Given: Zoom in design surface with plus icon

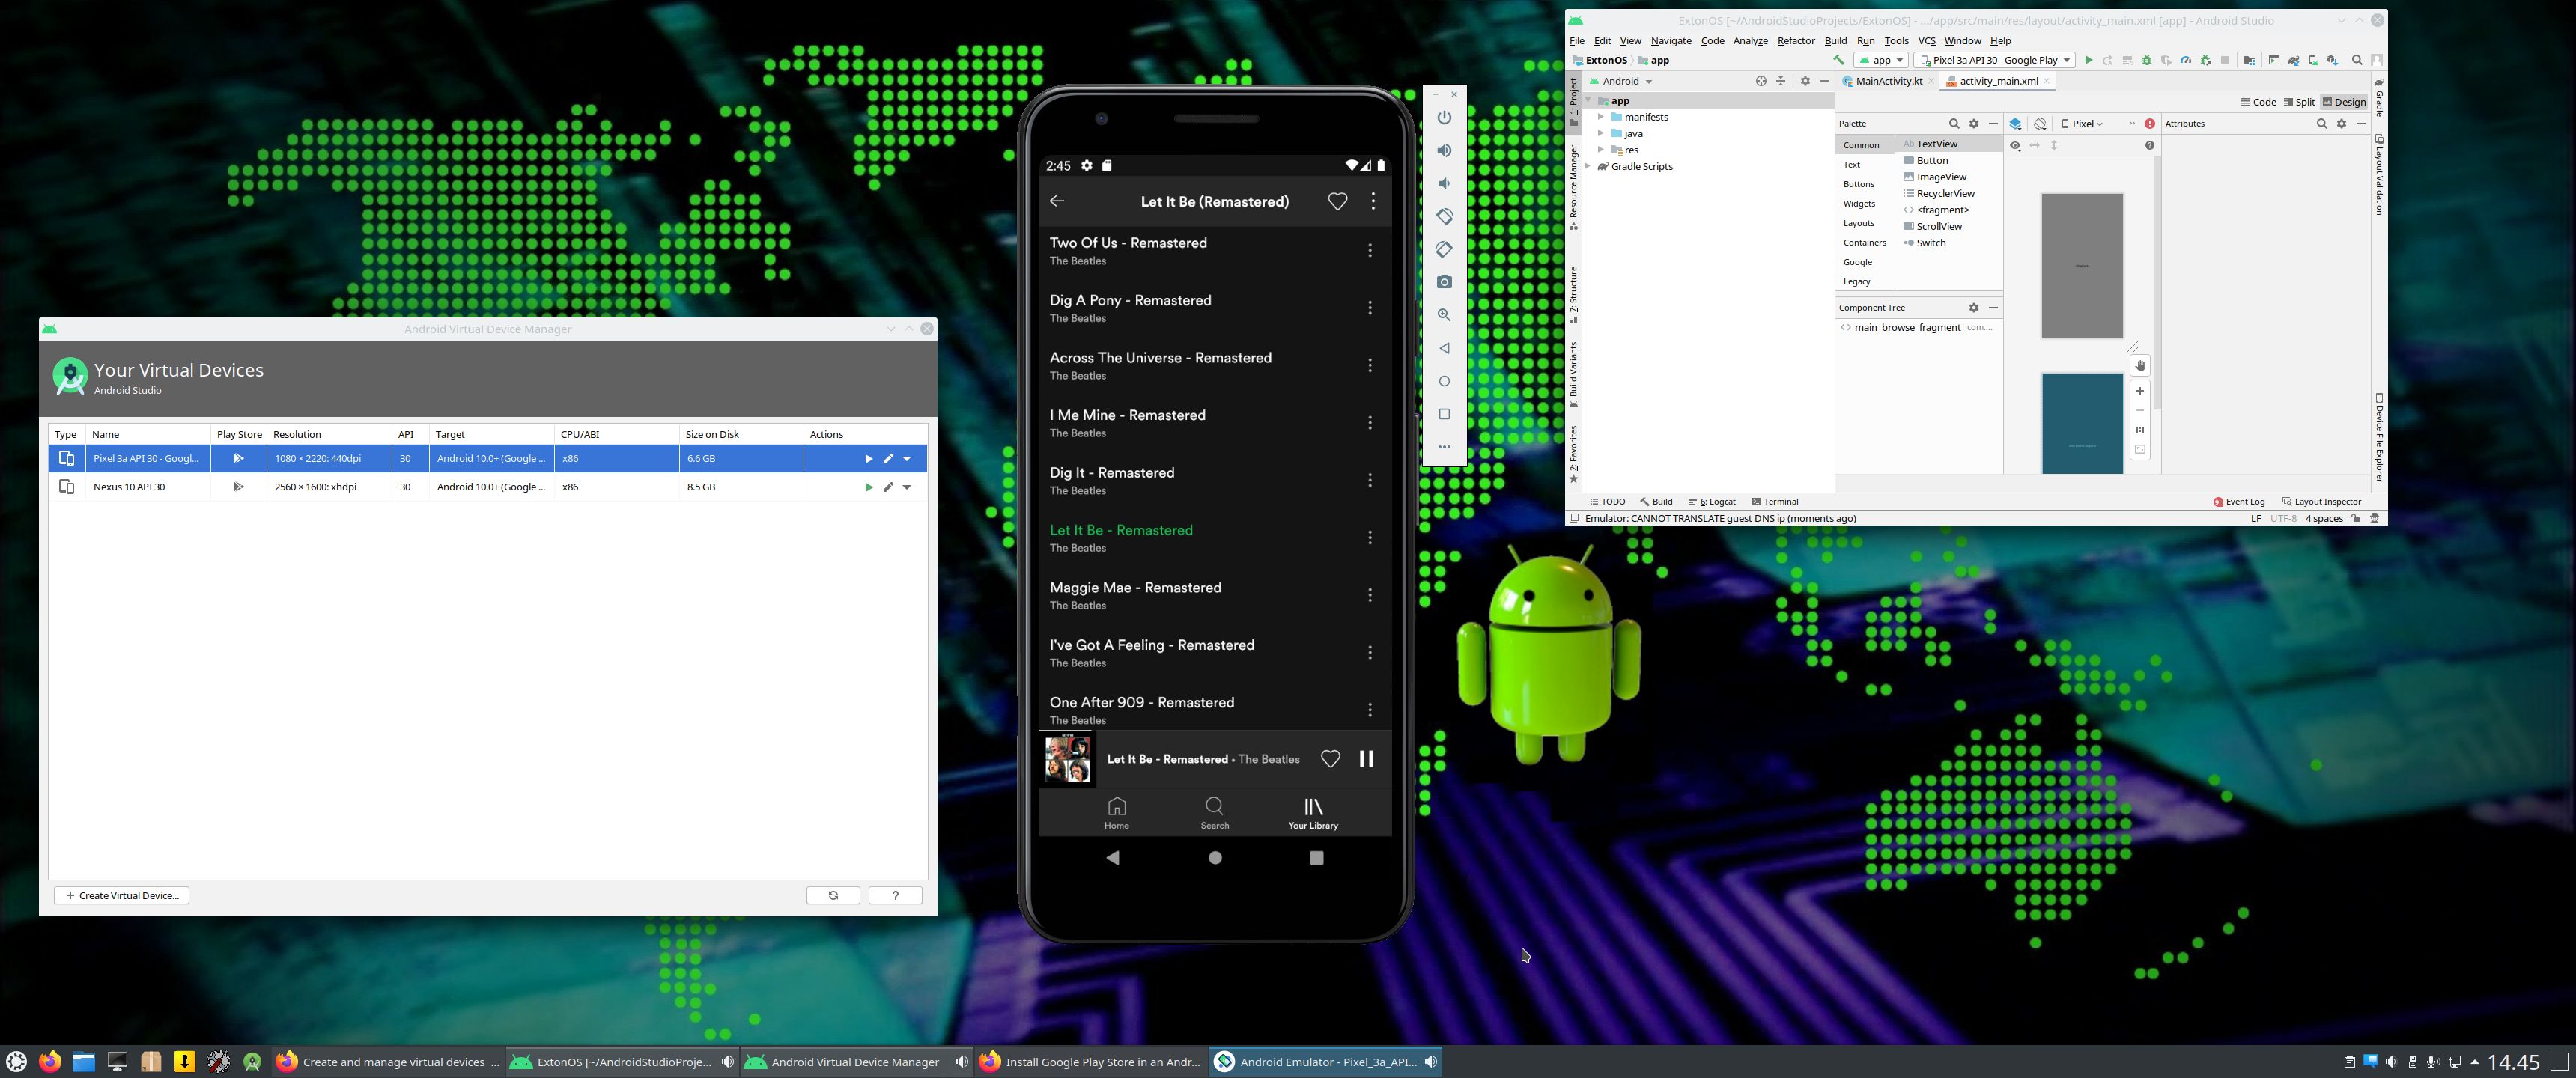Looking at the screenshot, I should [x=2140, y=391].
